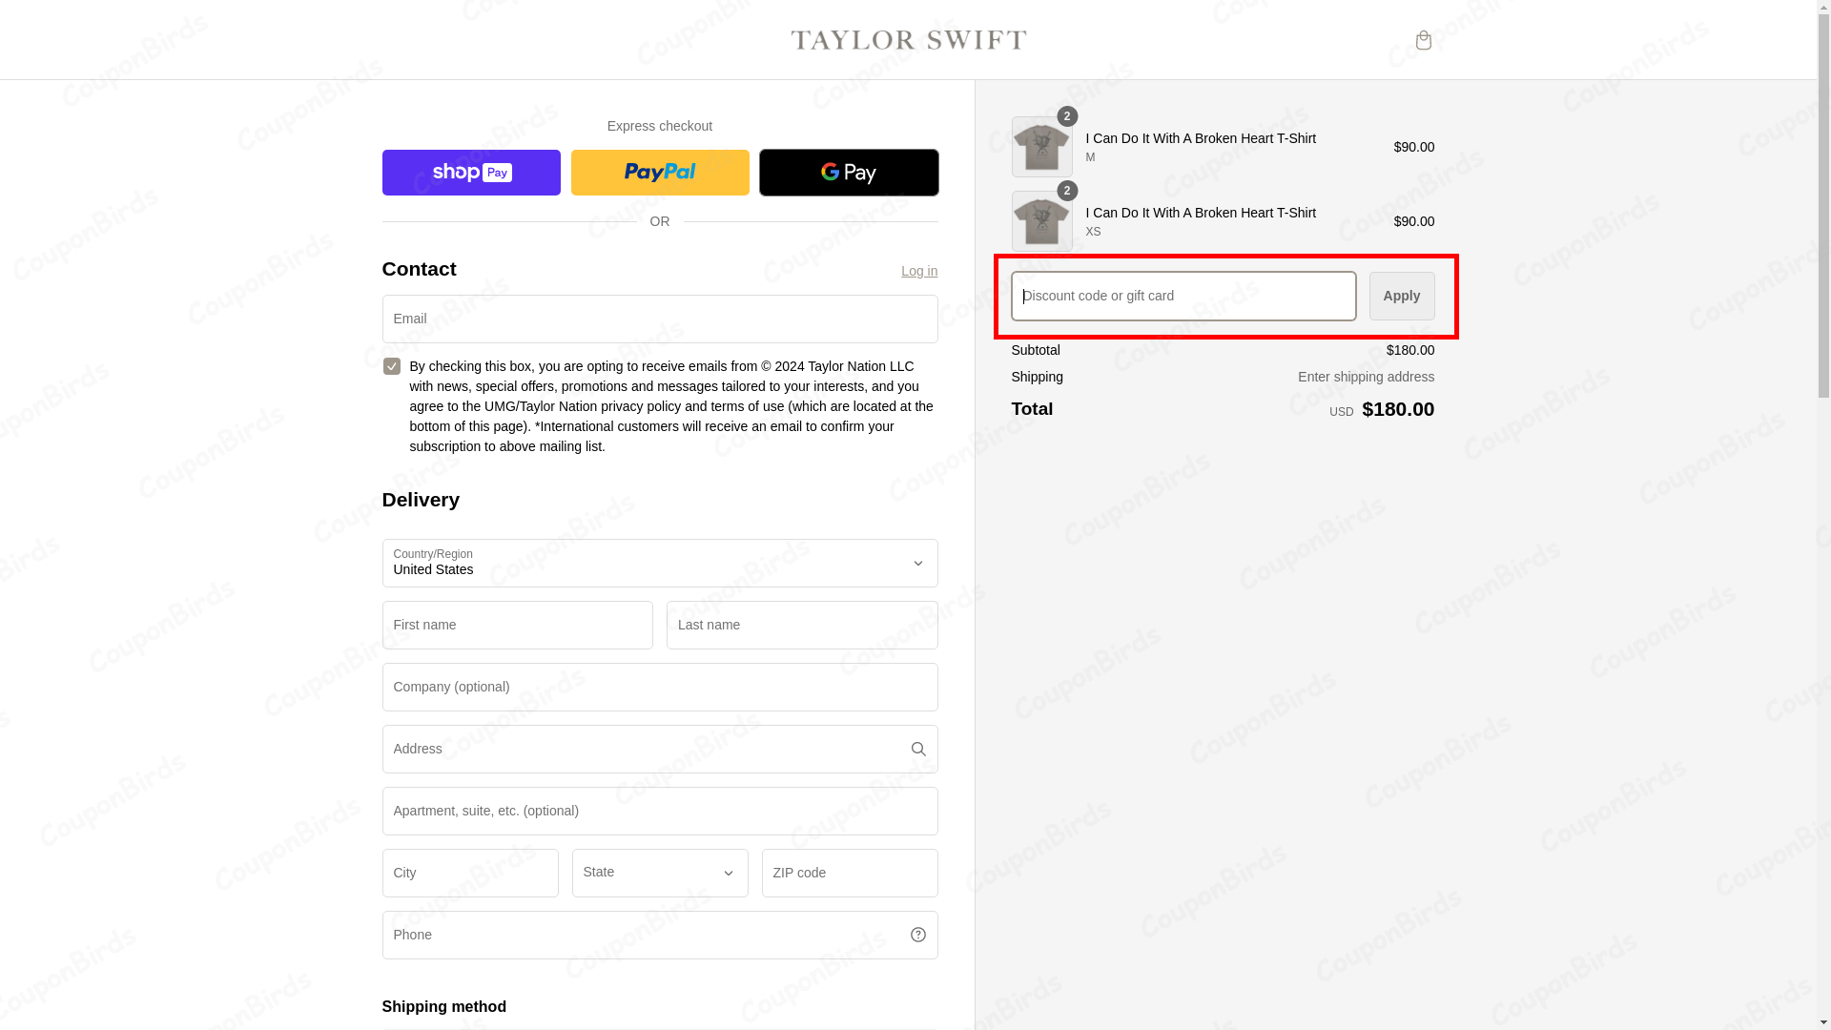The height and width of the screenshot is (1030, 1831).
Task: Open the shopping cart bag icon
Action: point(1423,39)
